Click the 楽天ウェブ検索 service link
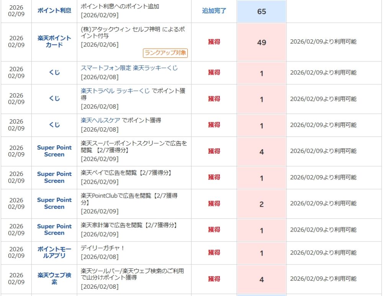 coord(54,278)
